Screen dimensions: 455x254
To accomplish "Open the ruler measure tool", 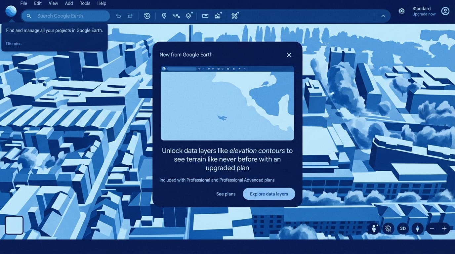I will click(x=205, y=16).
